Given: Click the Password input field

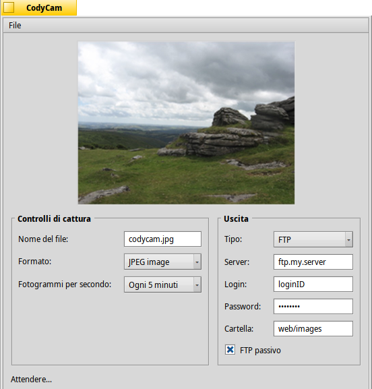Looking at the screenshot, I should click(313, 306).
